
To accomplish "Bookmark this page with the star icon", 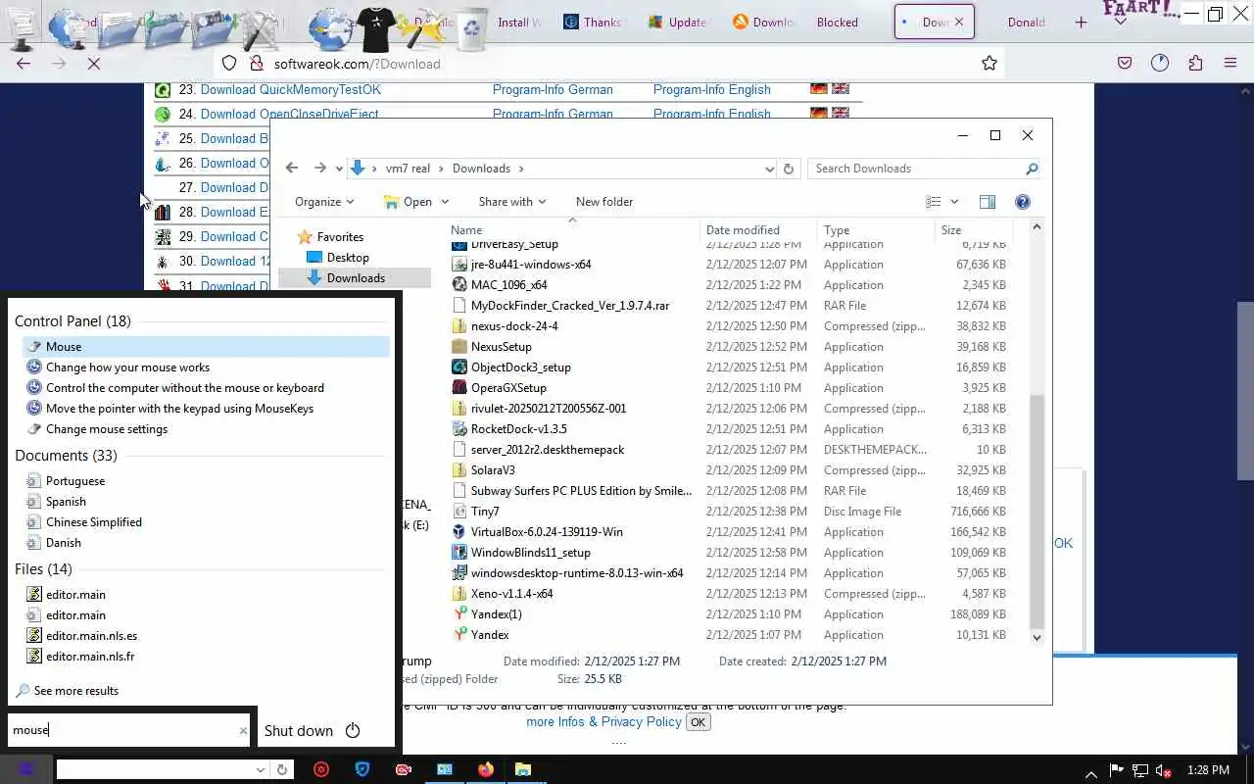I will click(x=989, y=64).
